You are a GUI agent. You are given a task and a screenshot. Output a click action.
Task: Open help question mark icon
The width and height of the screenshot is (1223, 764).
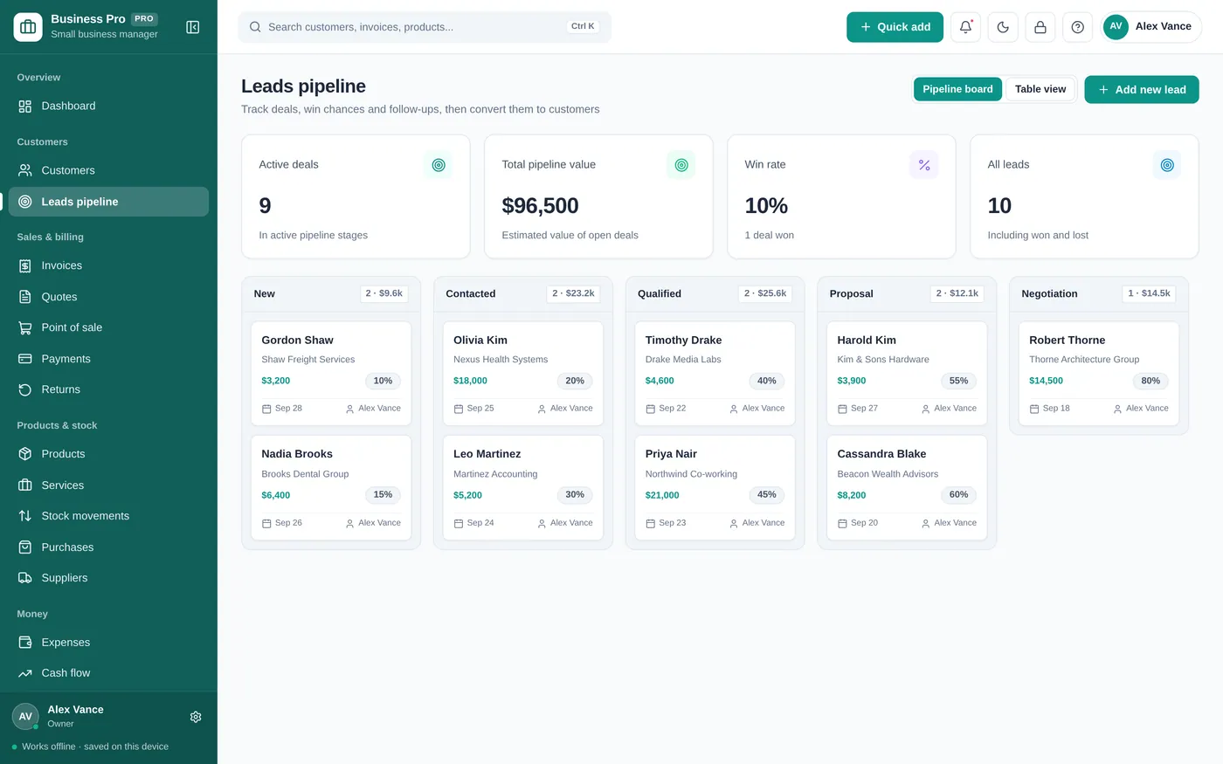tap(1078, 27)
